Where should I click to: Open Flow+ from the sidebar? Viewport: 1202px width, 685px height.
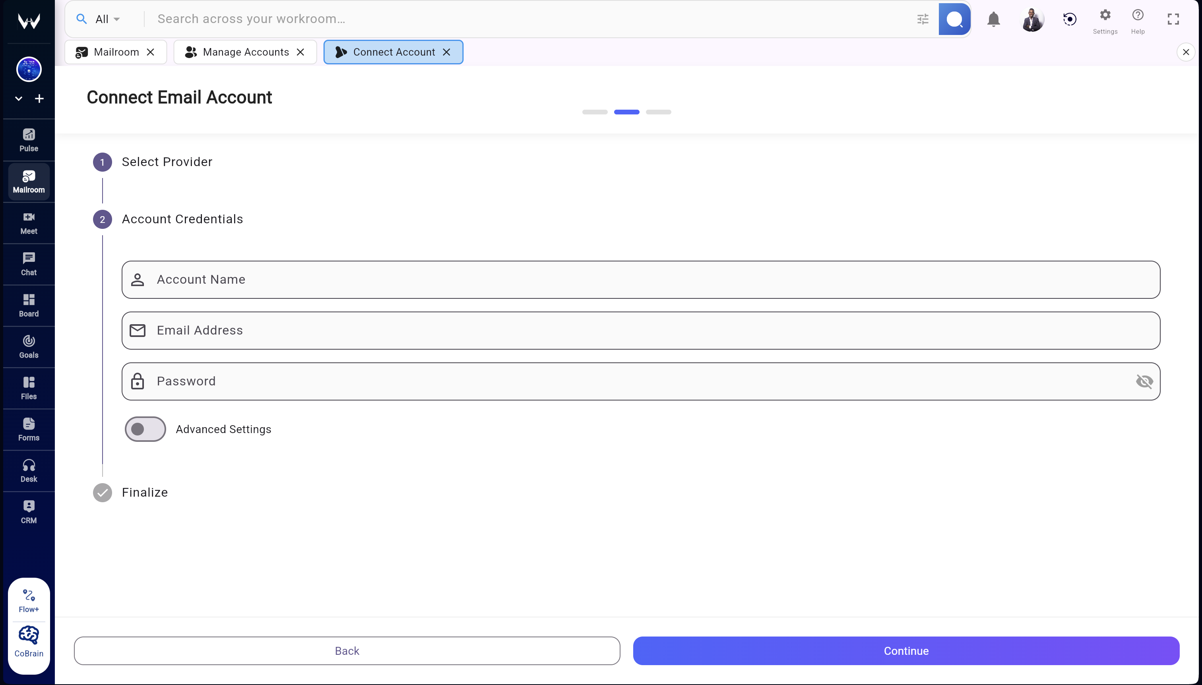tap(28, 599)
